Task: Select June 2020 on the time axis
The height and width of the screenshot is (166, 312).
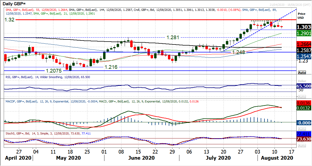Action: click(x=141, y=158)
